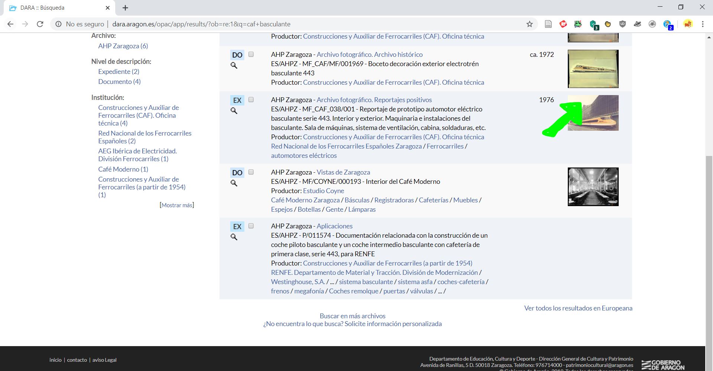Click the gray circular extension icon
Image resolution: width=713 pixels, height=371 pixels.
pyautogui.click(x=652, y=24)
